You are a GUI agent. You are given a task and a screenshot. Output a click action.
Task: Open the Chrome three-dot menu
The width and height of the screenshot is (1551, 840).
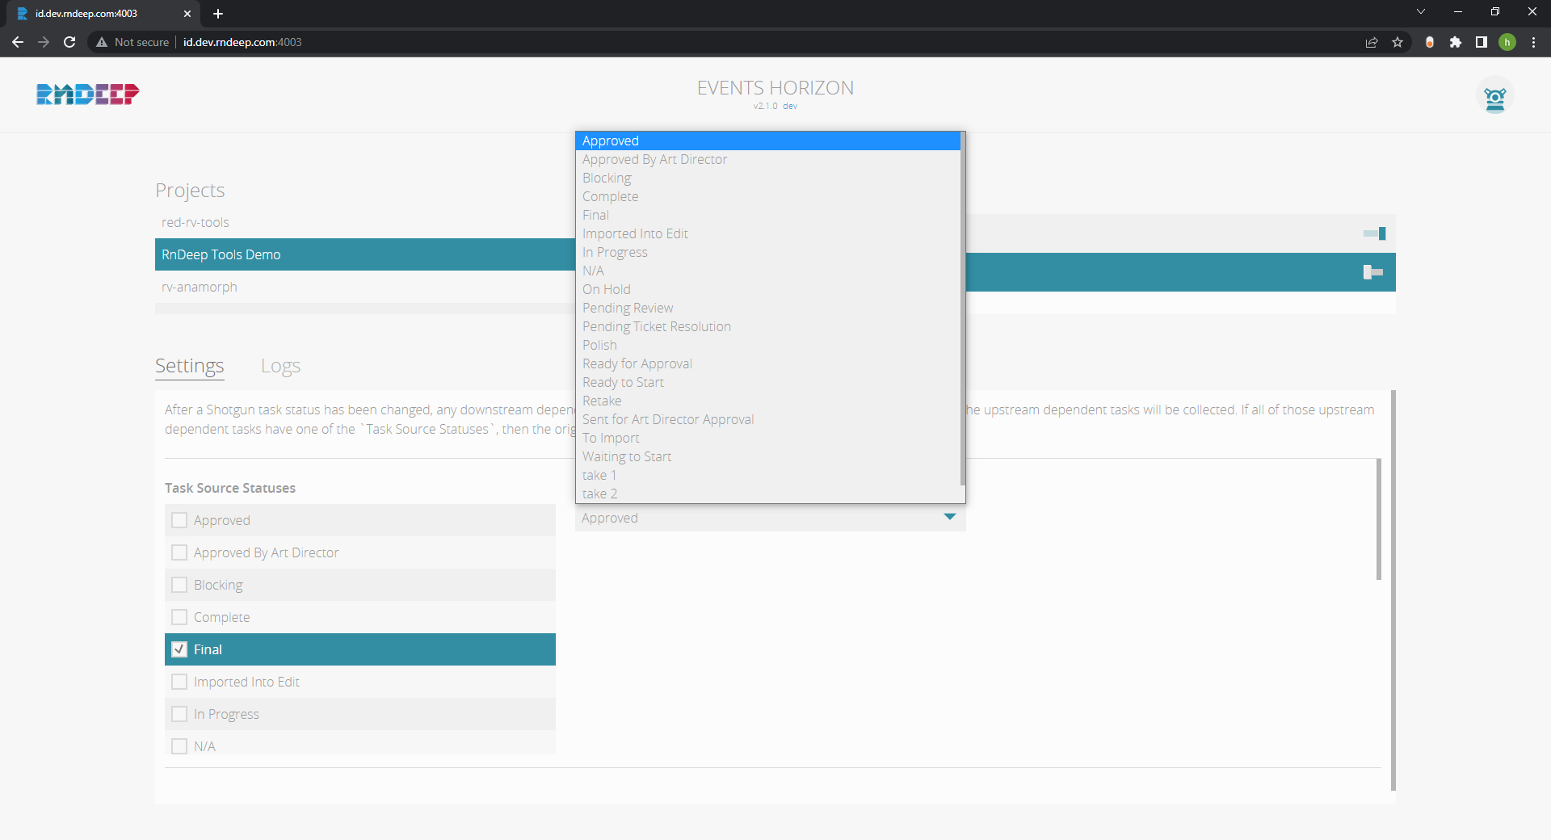tap(1533, 42)
